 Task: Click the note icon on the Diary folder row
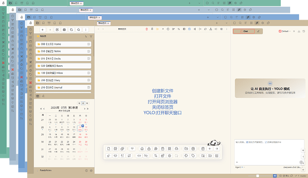(x=89, y=80)
